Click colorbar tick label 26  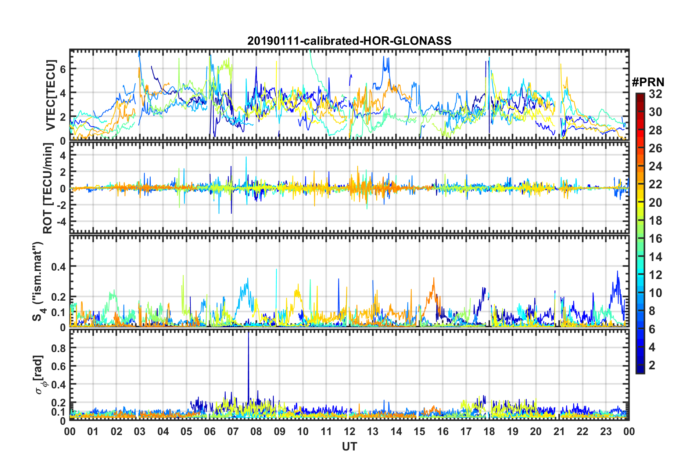click(x=655, y=148)
